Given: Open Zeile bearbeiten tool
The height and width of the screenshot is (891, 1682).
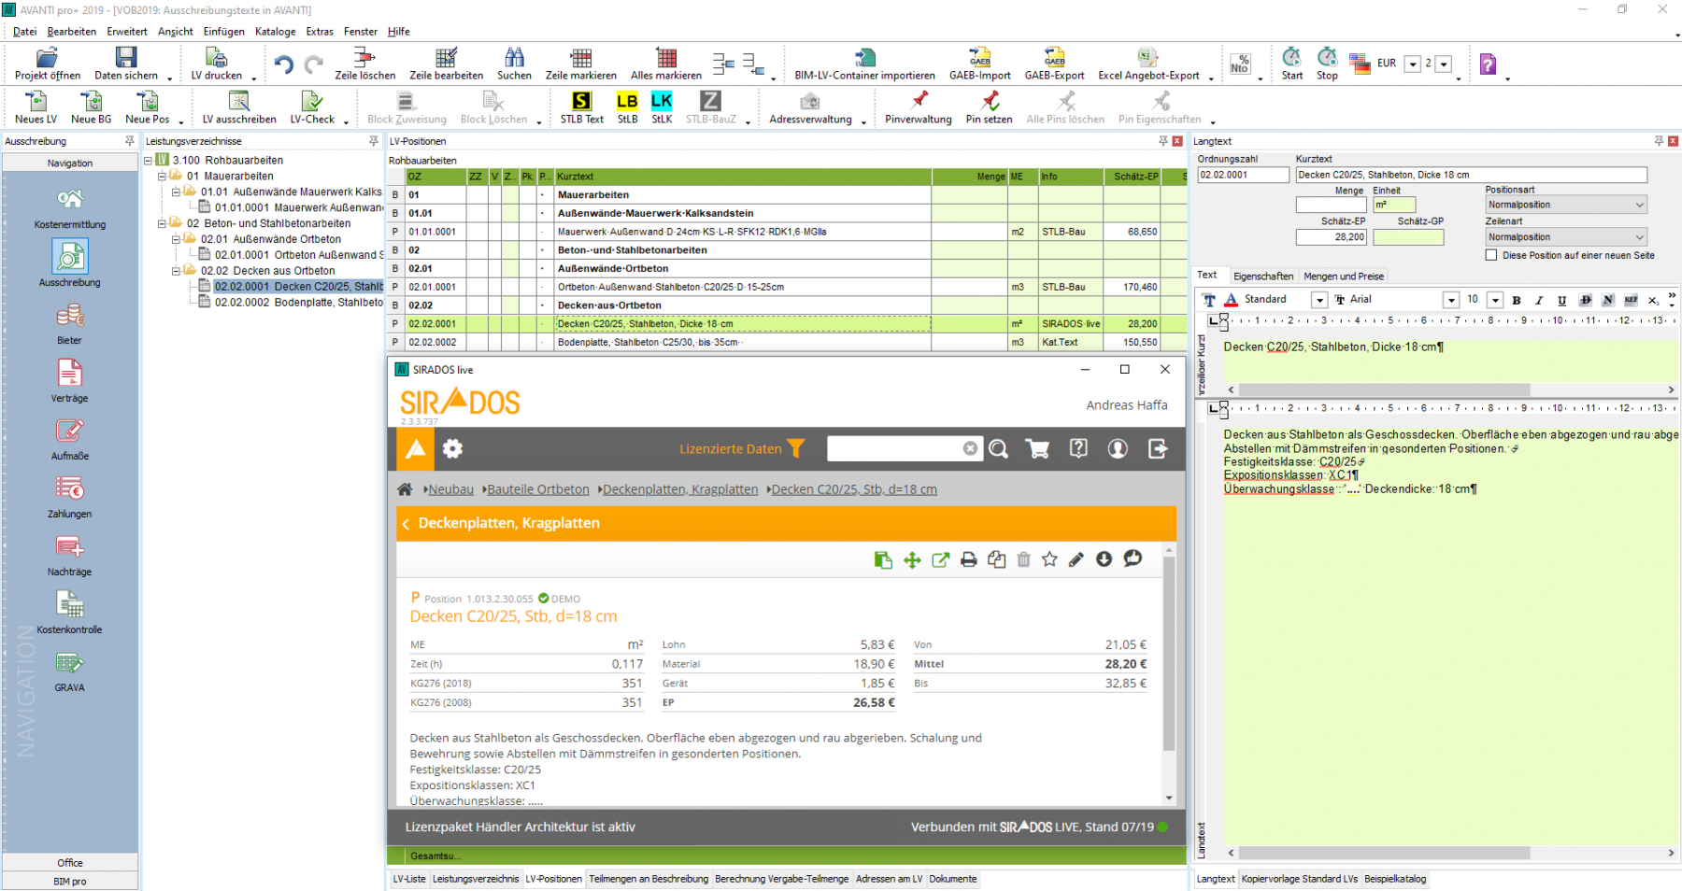Looking at the screenshot, I should (447, 64).
